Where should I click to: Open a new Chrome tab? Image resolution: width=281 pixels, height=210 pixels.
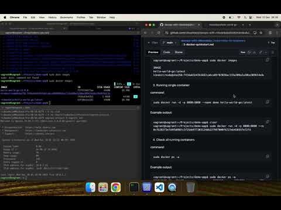point(250,25)
